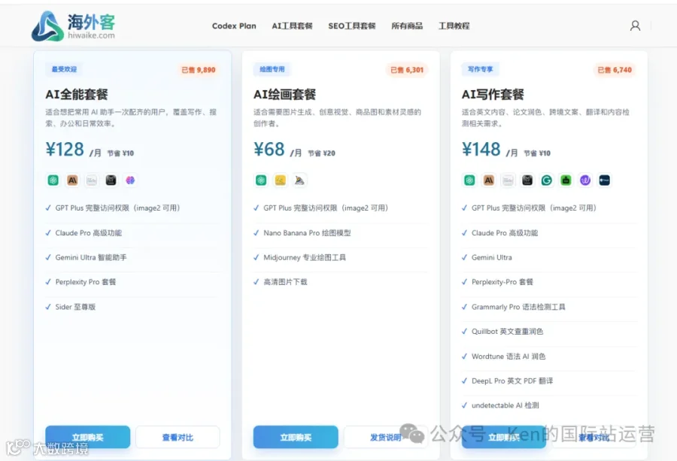Click the white Gemini icon in AI写作套餐 card
The image size is (677, 461).
click(x=508, y=180)
